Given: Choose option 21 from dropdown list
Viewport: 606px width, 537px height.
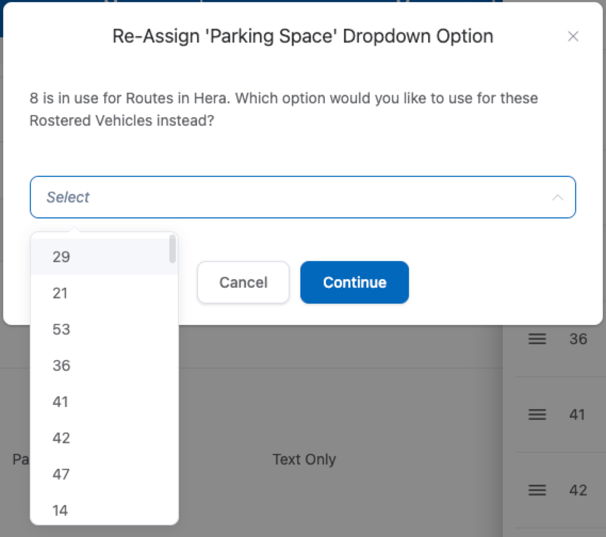Looking at the screenshot, I should coord(61,293).
